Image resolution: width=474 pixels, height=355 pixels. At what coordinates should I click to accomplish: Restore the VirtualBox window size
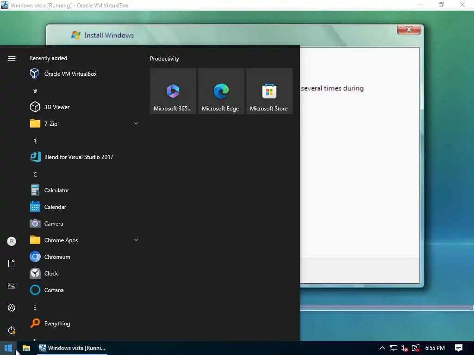441,5
